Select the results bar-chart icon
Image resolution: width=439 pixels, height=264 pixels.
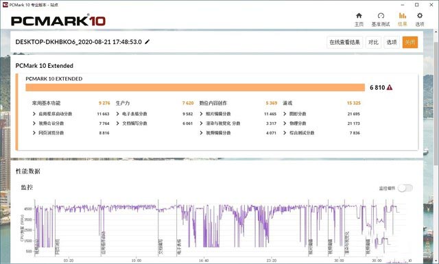pyautogui.click(x=403, y=16)
